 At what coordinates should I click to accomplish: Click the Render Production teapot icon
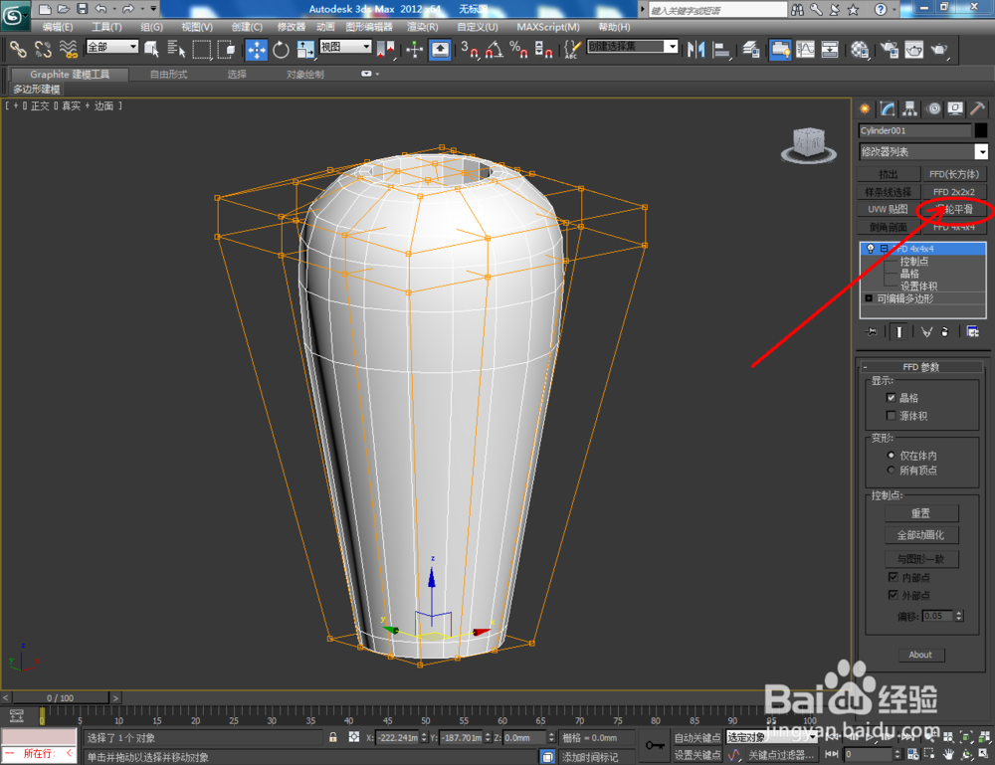[x=939, y=49]
